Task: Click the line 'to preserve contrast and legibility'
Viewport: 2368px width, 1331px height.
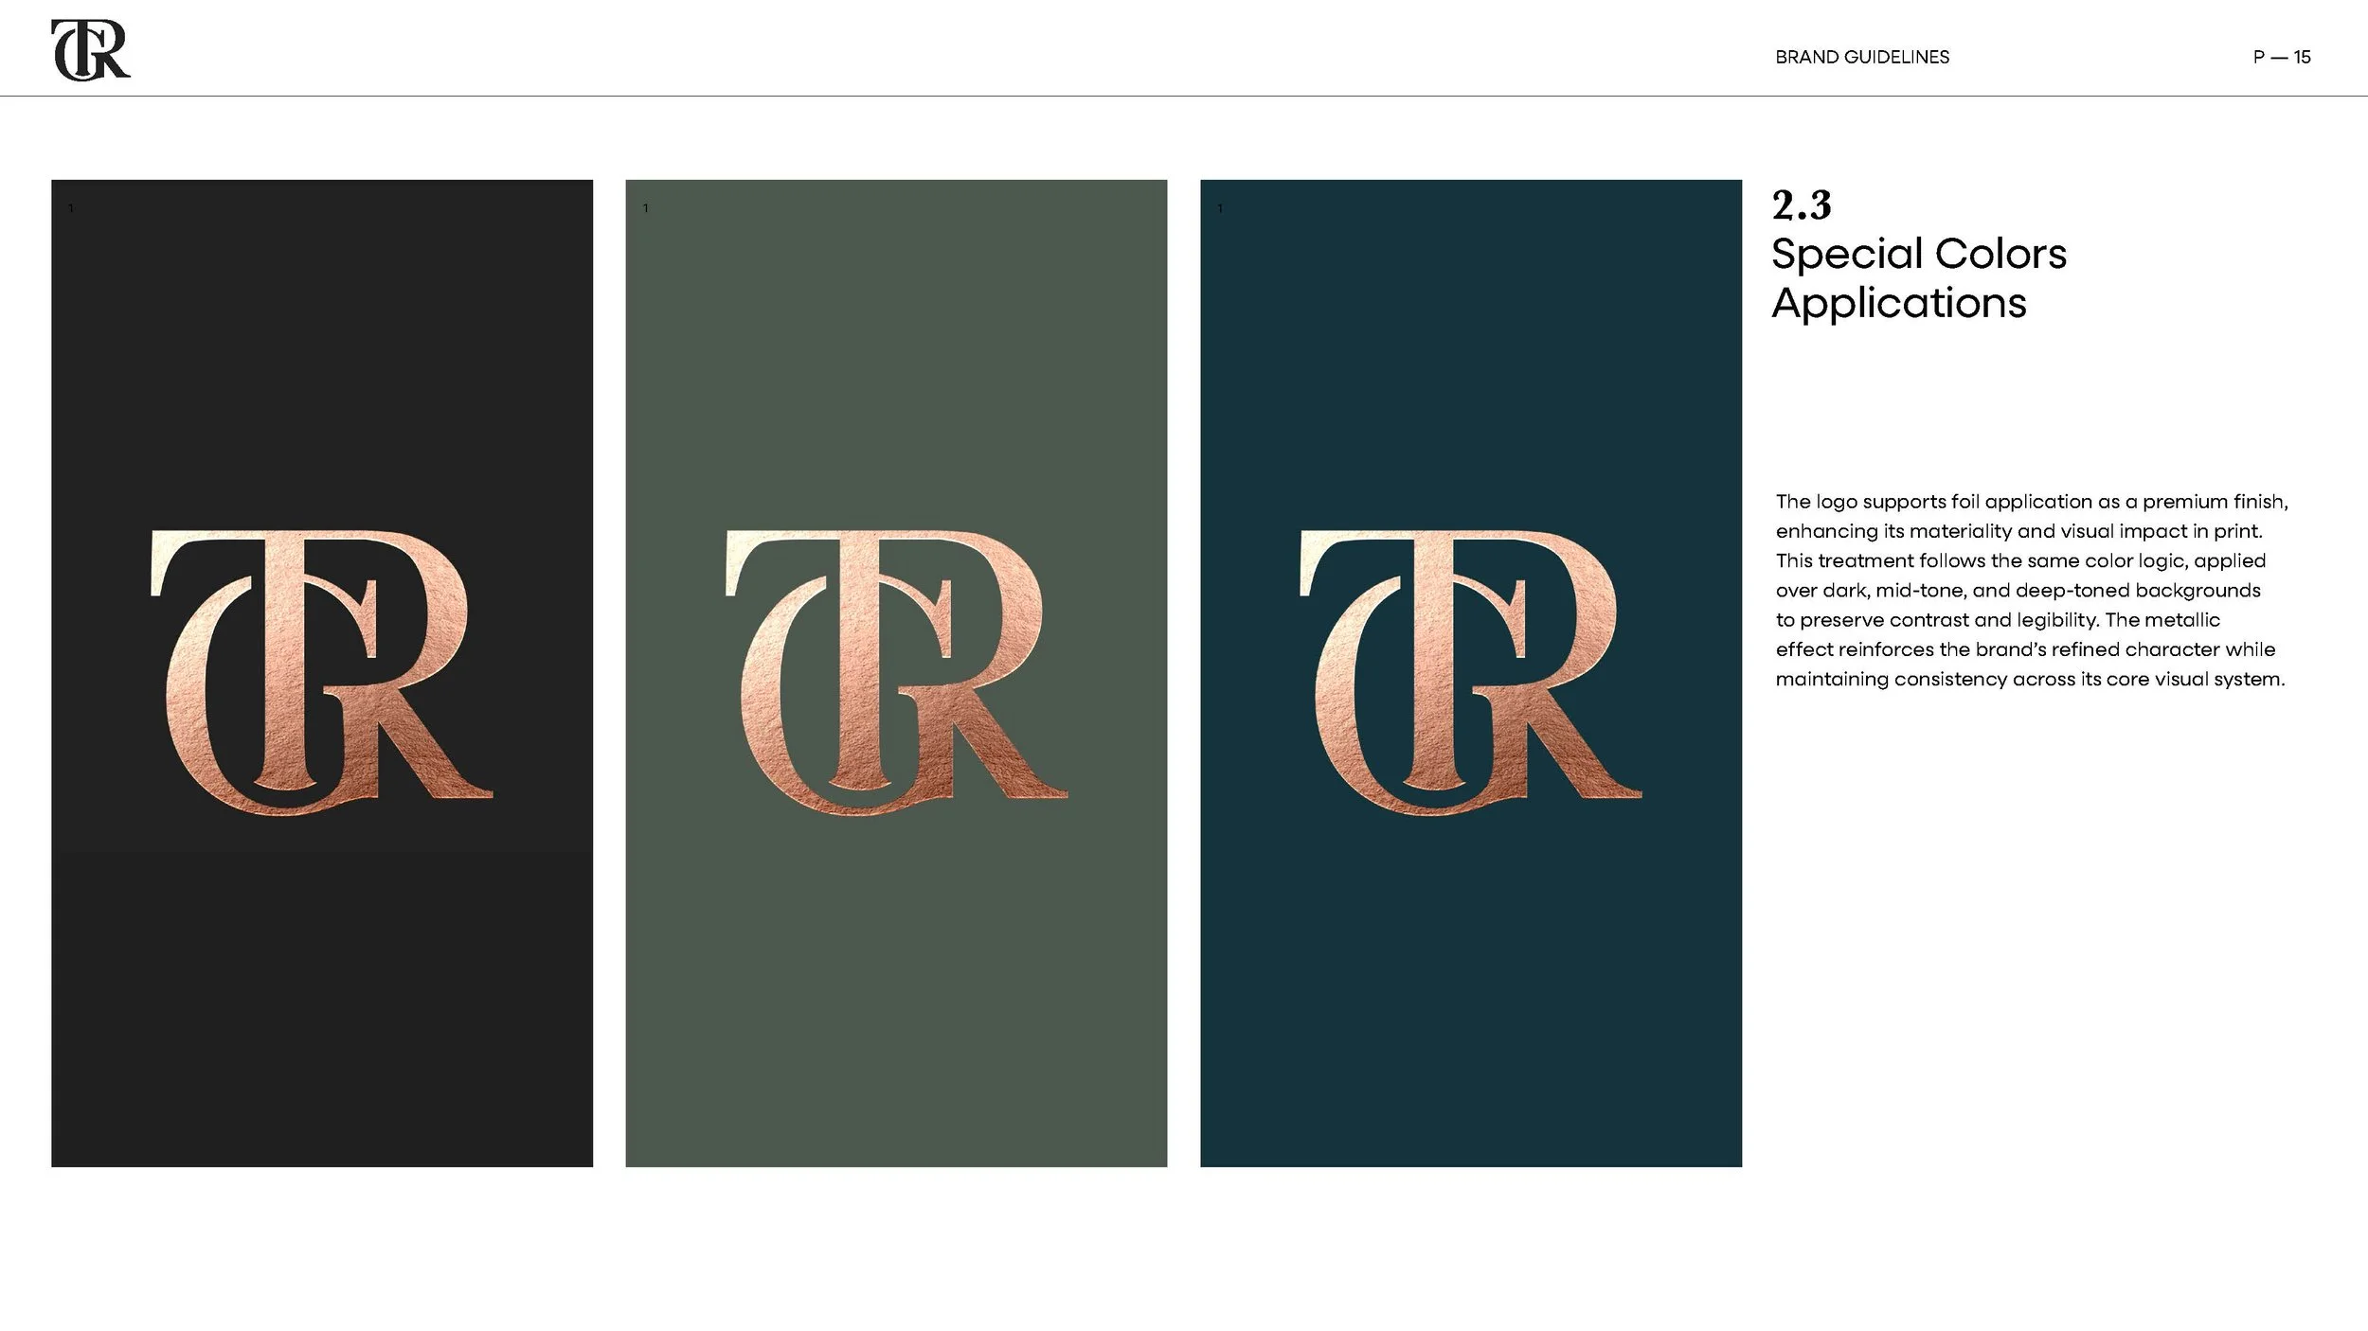Action: (x=1998, y=620)
